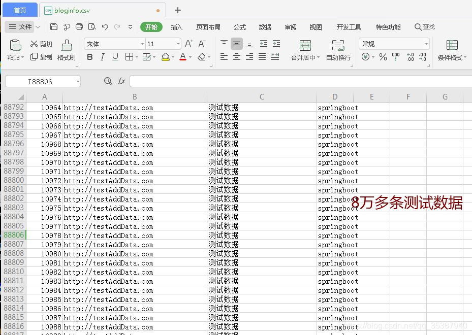Expand the 文件 menu arrow
The image size is (472, 335).
click(38, 27)
